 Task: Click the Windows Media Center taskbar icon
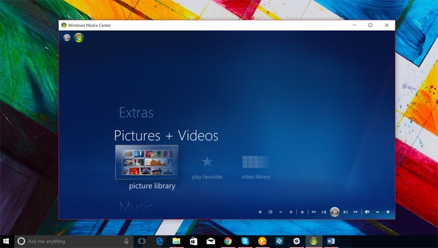point(314,241)
